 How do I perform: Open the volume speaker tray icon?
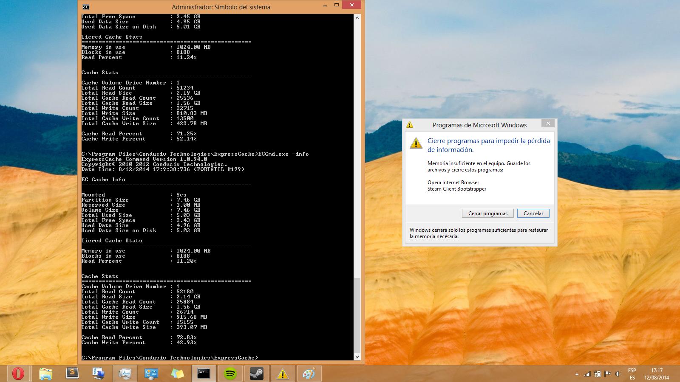618,374
